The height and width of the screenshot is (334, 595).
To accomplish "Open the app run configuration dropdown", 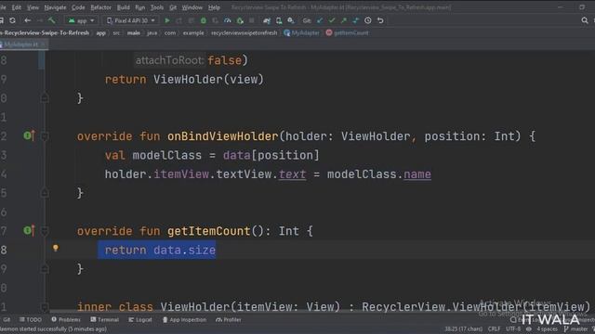I will (x=81, y=20).
